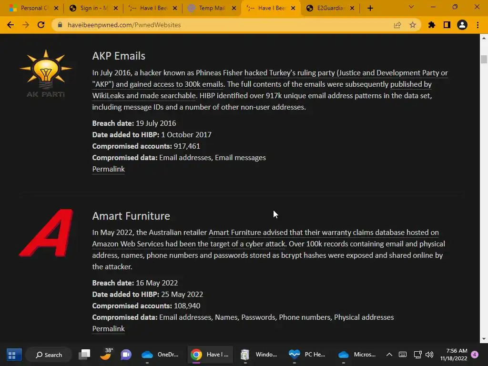The width and height of the screenshot is (488, 366).
Task: Open a new browser tab
Action: [x=370, y=8]
